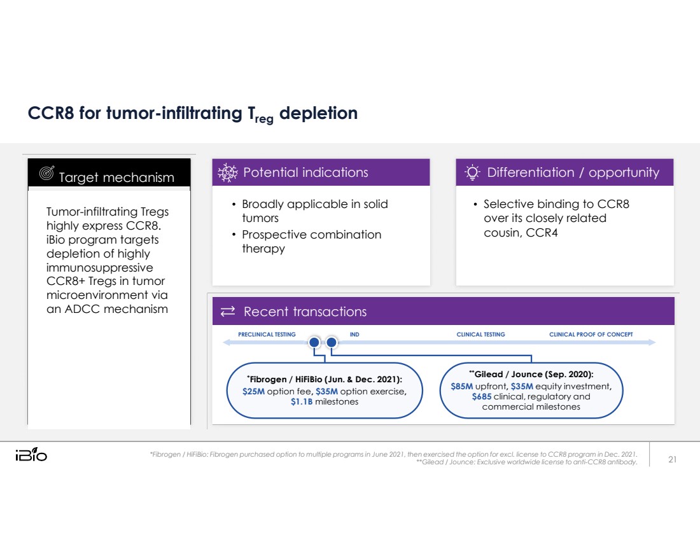700x540 pixels.
Task: Select the Potential indications header
Action: click(x=305, y=172)
